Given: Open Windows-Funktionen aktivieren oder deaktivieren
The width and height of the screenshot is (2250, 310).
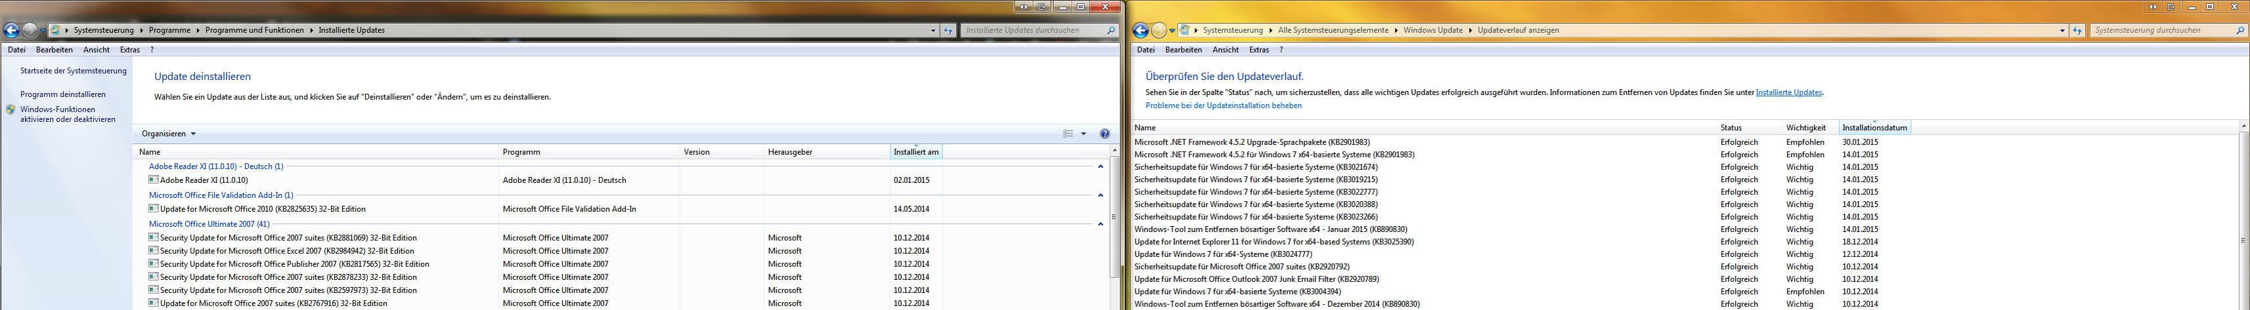Looking at the screenshot, I should 68,114.
